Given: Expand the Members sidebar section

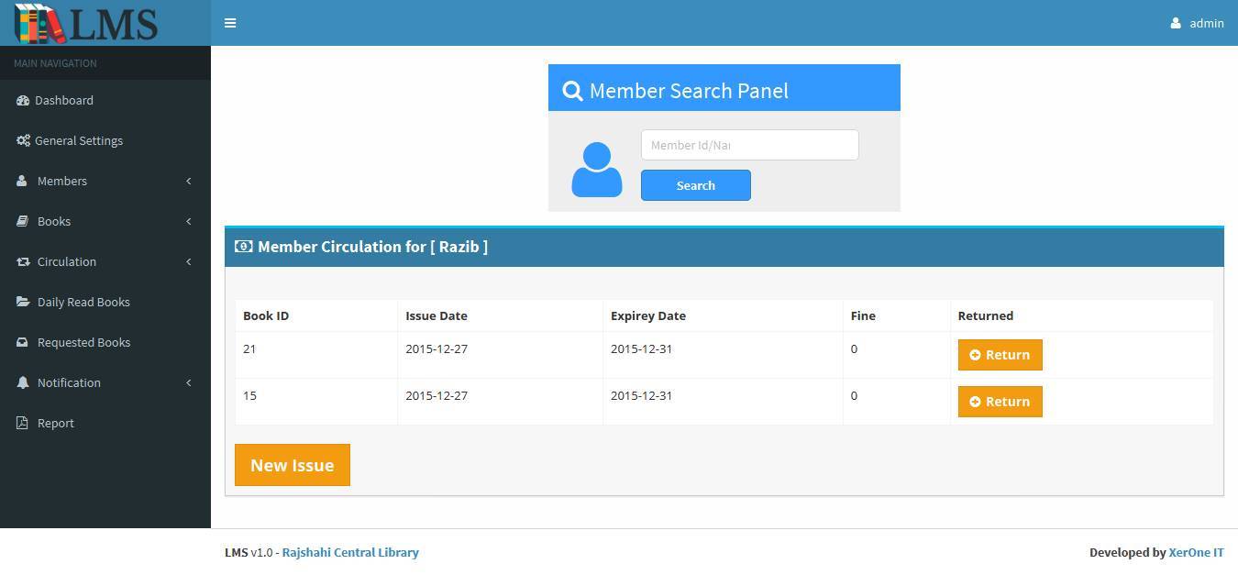Looking at the screenshot, I should click(x=189, y=181).
